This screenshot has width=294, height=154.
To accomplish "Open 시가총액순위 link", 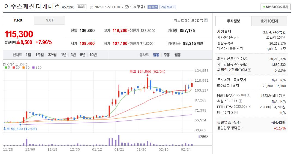I will (227, 38).
